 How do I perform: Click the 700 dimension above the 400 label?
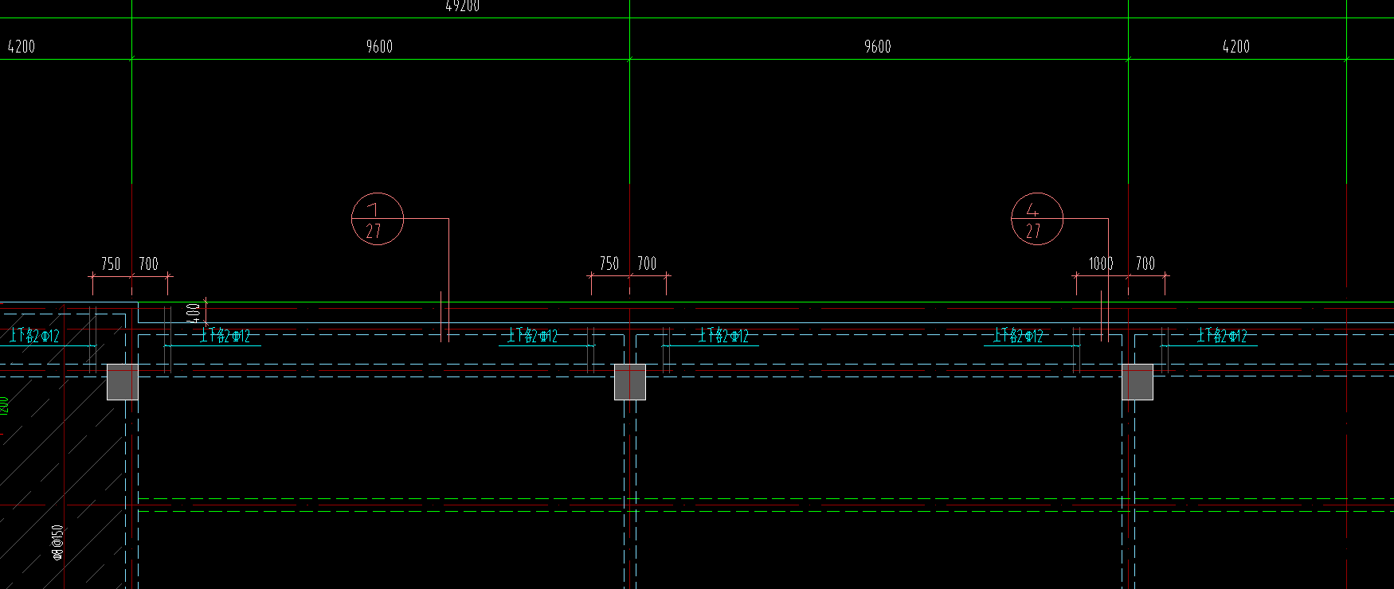pyautogui.click(x=148, y=263)
